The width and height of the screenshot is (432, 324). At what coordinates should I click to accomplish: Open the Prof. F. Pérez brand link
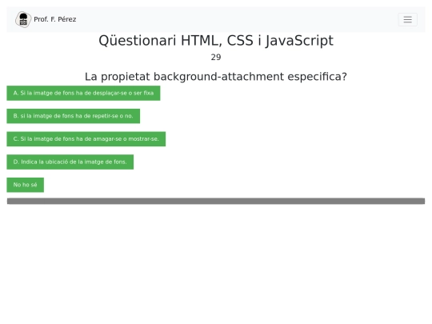coord(46,19)
